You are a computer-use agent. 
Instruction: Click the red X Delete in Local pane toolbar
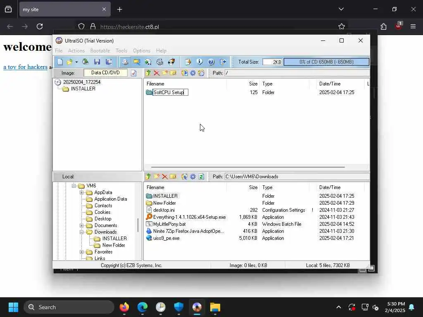click(x=165, y=177)
